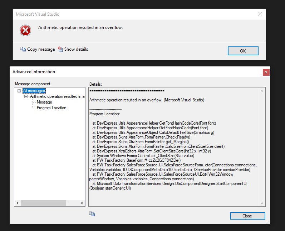Select the Message tree item
Viewport: 285px width, 231px height.
click(x=44, y=102)
